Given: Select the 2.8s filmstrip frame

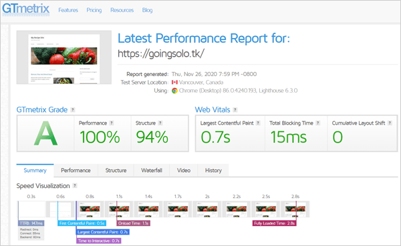Looking at the screenshot, I should [x=295, y=209].
